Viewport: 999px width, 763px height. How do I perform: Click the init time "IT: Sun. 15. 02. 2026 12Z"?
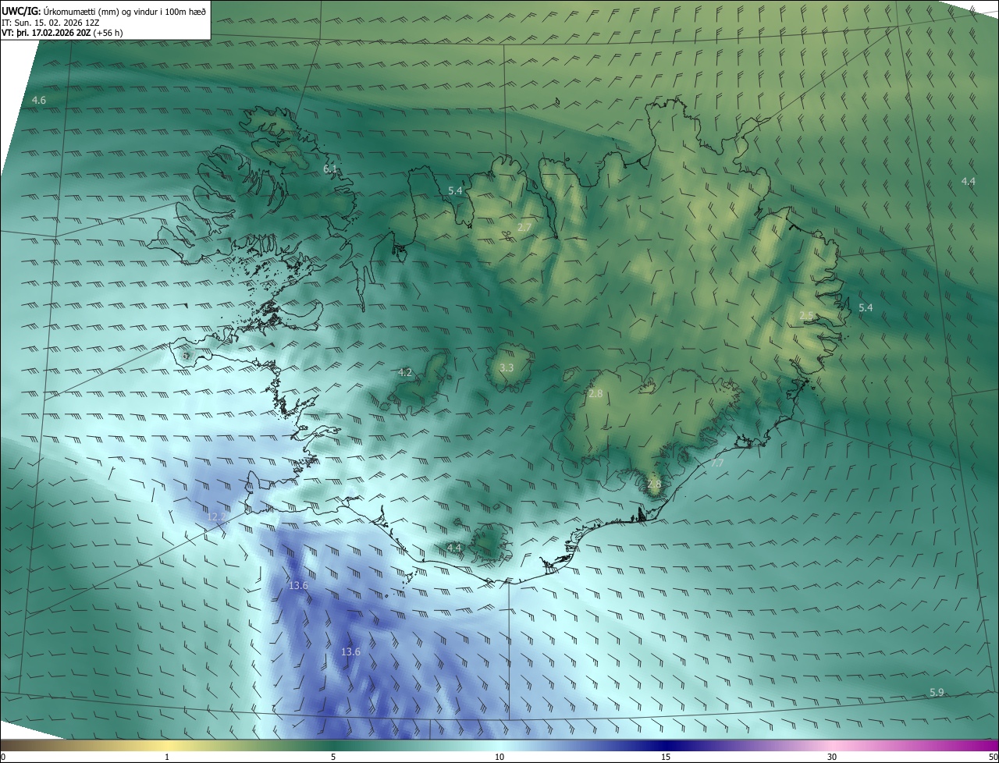[x=50, y=22]
